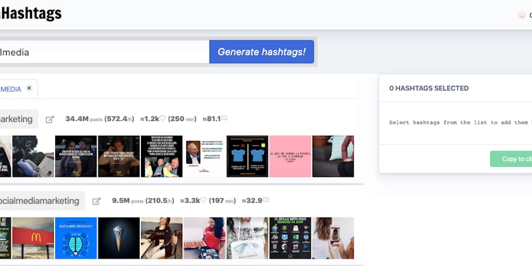Click the (210.5/h) rate text

tap(160, 201)
